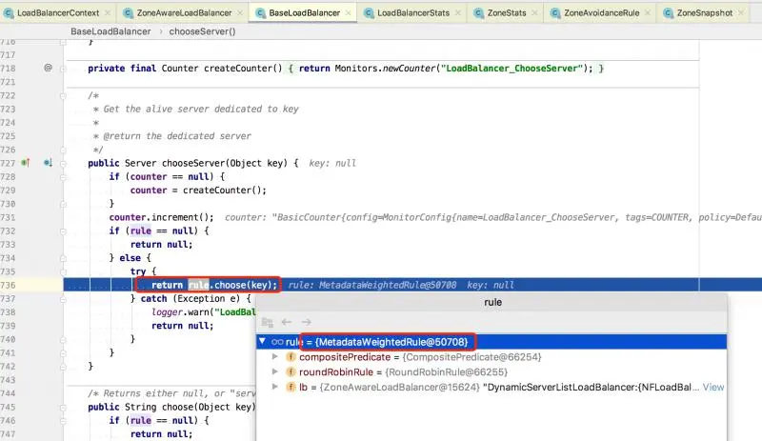Fold the chooseServer method at line 727

pyautogui.click(x=63, y=164)
